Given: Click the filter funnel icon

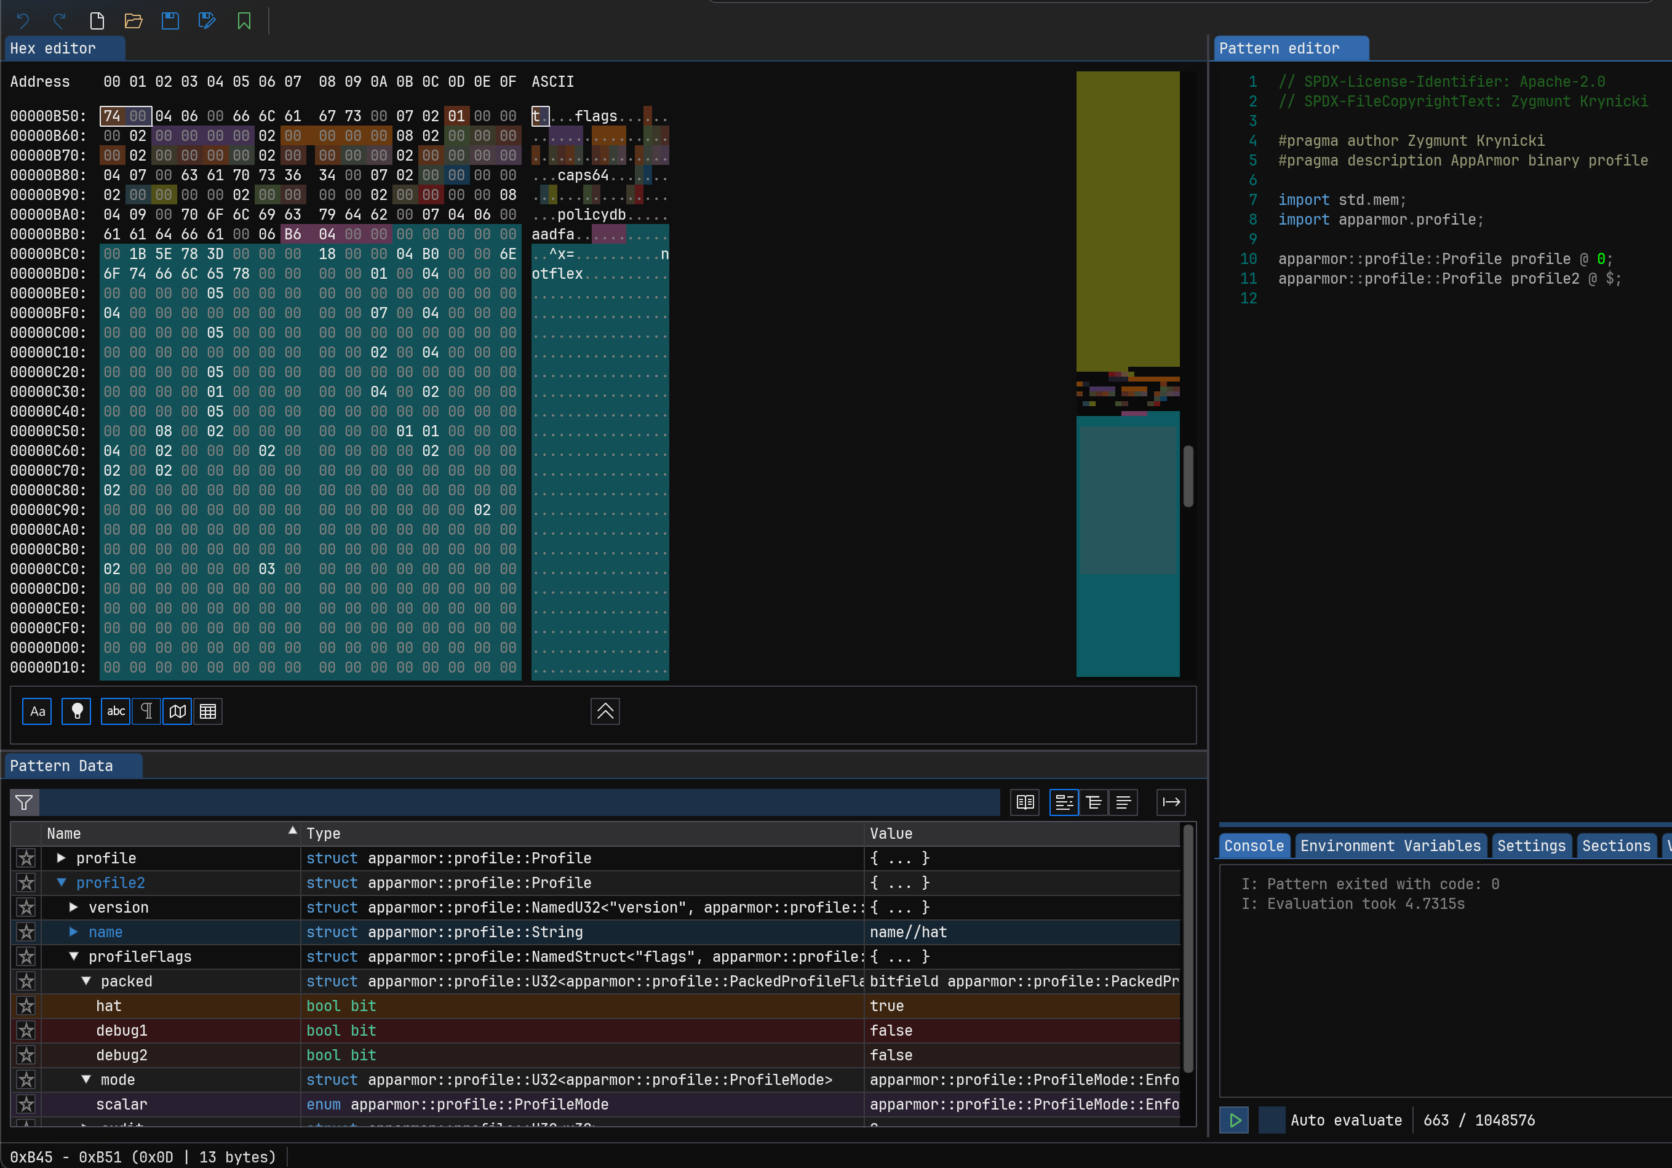Looking at the screenshot, I should tap(24, 802).
